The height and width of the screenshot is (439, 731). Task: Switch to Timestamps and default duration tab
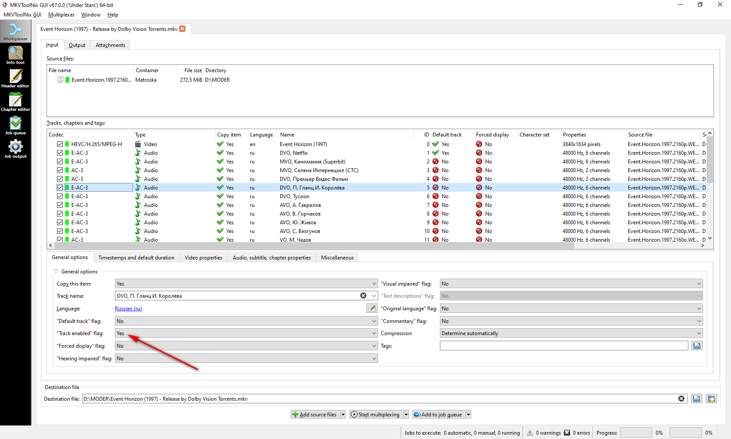point(136,257)
